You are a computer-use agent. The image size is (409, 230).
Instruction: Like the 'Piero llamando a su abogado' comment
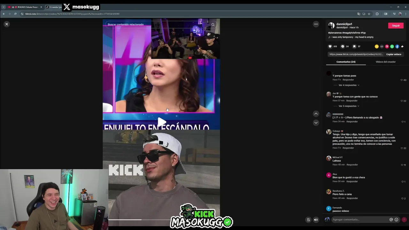pyautogui.click(x=403, y=122)
